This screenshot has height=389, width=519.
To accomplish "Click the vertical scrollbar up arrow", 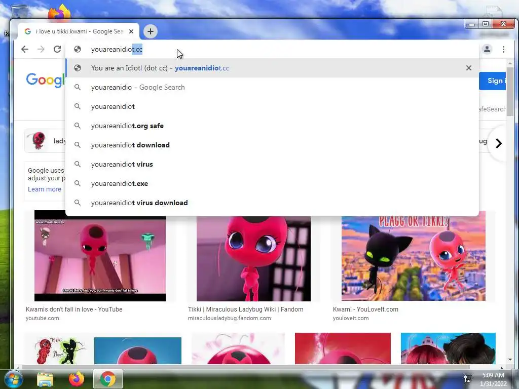I will tap(510, 63).
